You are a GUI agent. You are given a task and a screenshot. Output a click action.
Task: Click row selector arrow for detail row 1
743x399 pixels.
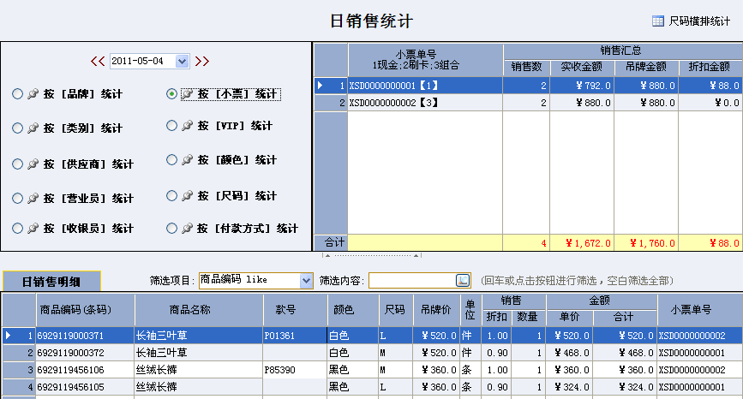9,336
